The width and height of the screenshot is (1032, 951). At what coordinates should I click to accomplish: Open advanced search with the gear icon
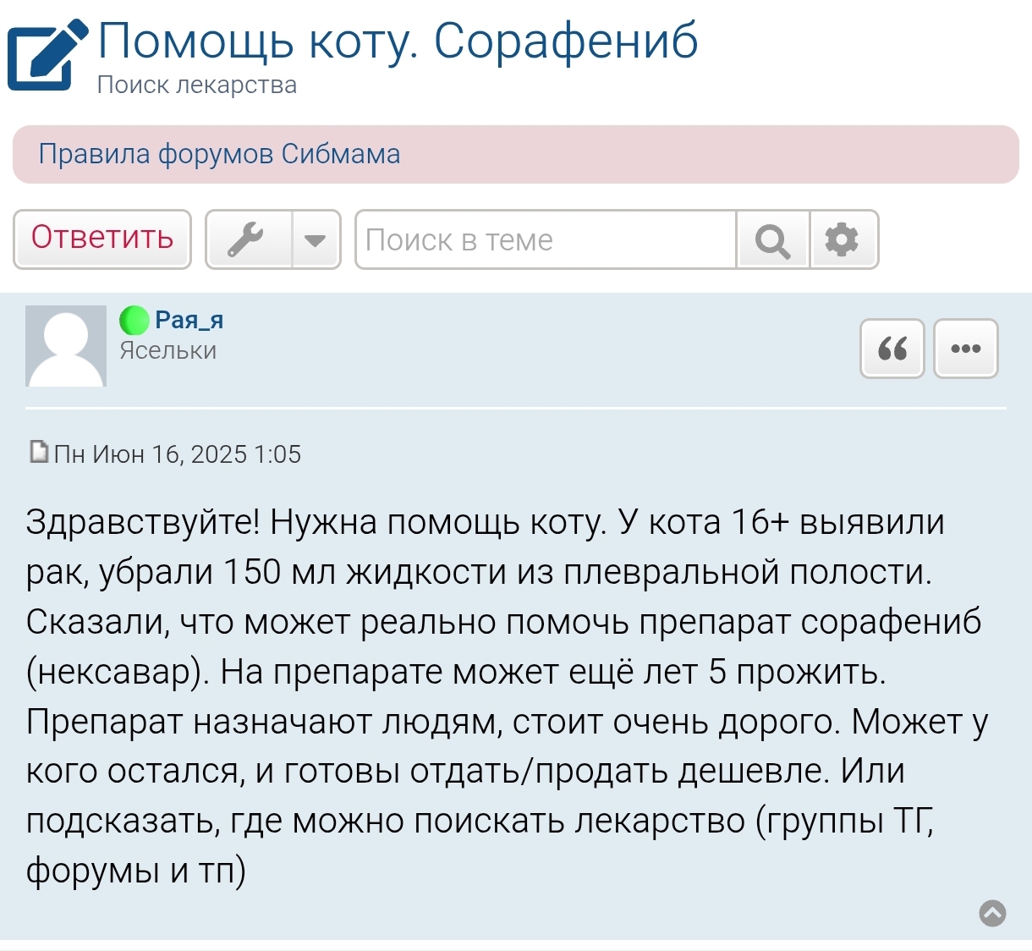click(843, 240)
